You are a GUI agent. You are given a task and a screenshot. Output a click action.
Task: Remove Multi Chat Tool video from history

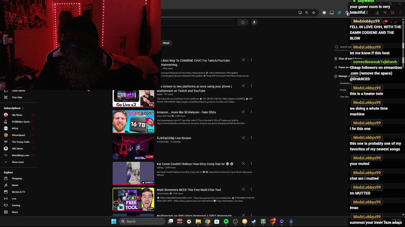(243, 189)
